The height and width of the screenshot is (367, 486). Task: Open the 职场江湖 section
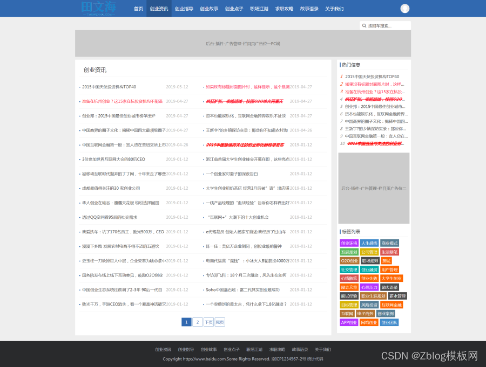click(x=259, y=9)
